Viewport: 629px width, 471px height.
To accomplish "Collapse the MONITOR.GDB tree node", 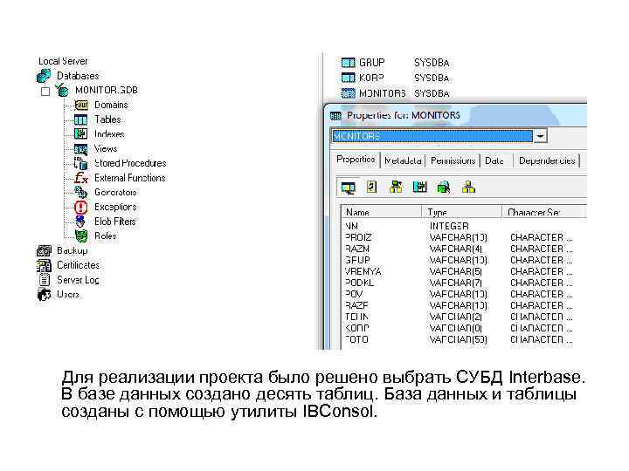I will pos(45,92).
